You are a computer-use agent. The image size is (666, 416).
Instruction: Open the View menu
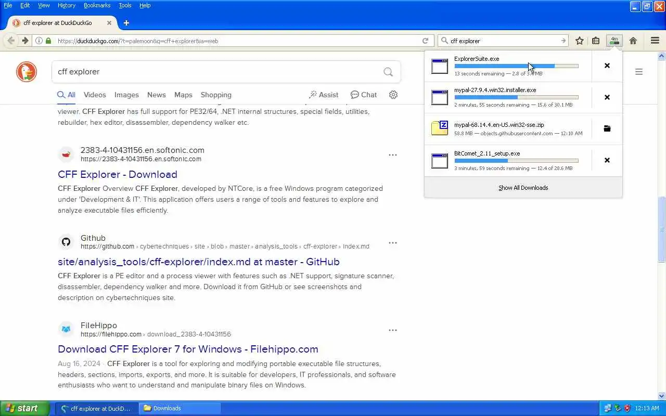[x=44, y=5]
